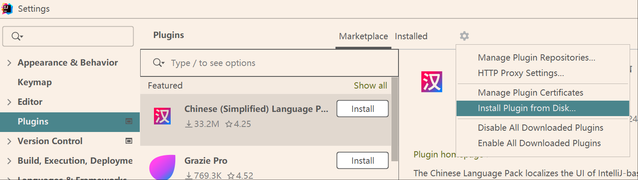
Task: Click the Chinese Language Pack plugin icon
Action: coord(162,116)
